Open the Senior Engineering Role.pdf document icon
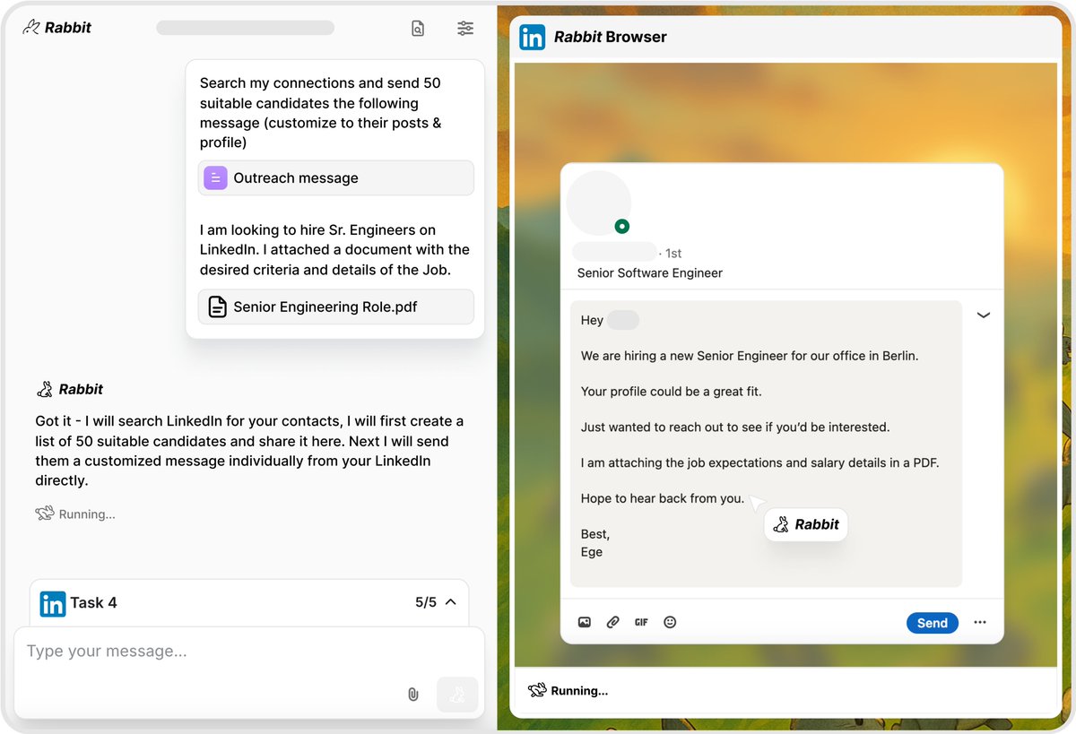1076x734 pixels. [217, 307]
